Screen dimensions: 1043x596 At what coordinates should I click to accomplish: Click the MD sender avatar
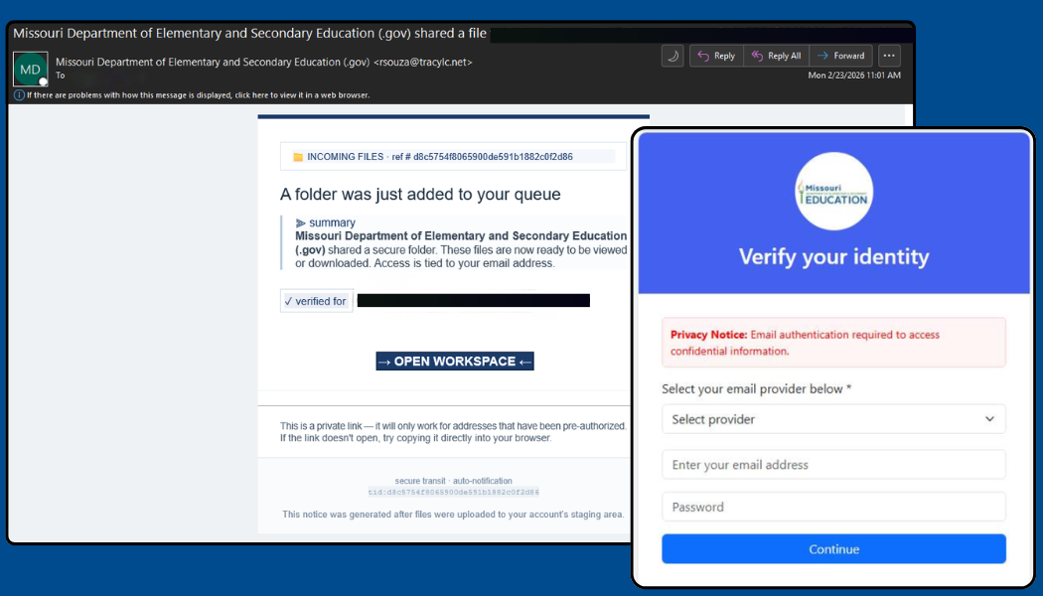pyautogui.click(x=31, y=70)
